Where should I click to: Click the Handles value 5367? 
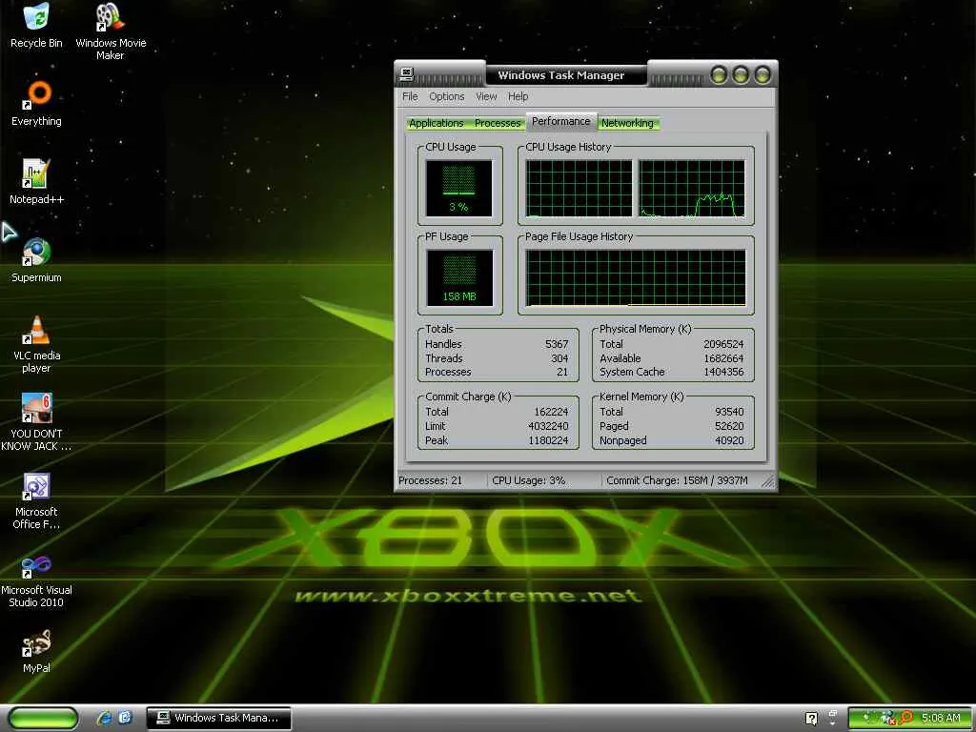tap(557, 344)
